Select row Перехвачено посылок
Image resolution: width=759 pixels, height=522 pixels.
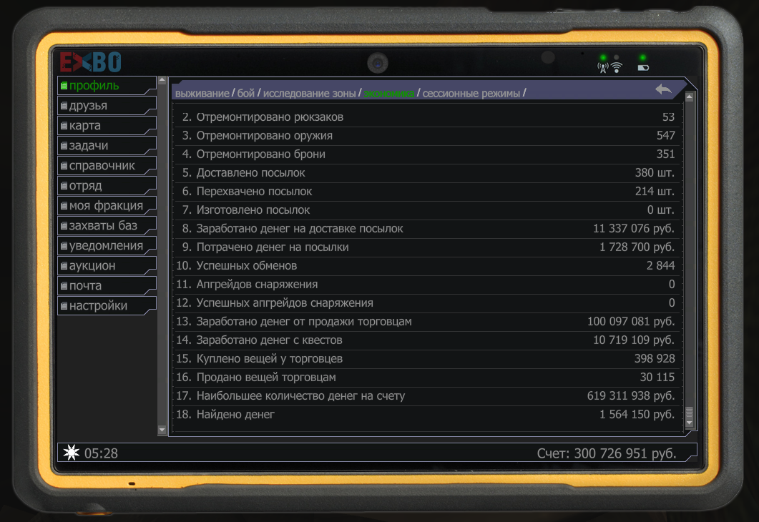point(426,192)
